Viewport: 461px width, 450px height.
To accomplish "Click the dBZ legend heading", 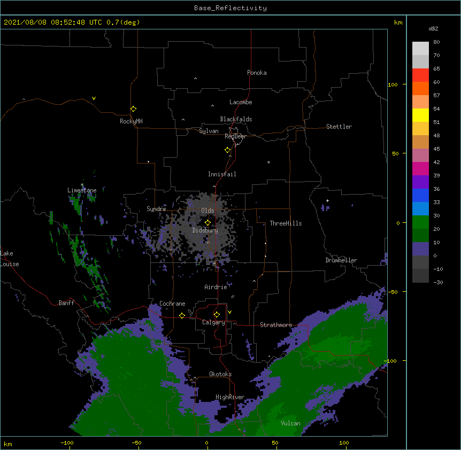I will 433,28.
